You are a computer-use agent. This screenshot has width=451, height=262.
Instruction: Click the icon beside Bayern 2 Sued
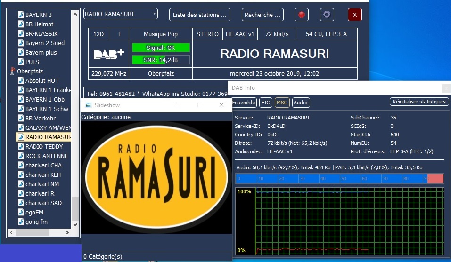(x=21, y=43)
